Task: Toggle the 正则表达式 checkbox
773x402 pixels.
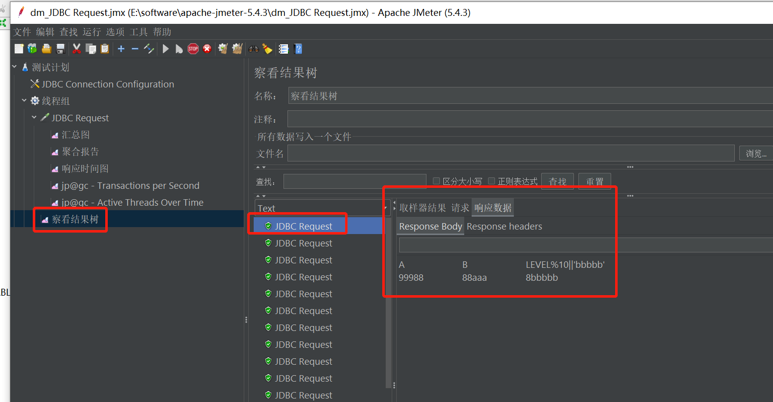Action: pos(492,181)
